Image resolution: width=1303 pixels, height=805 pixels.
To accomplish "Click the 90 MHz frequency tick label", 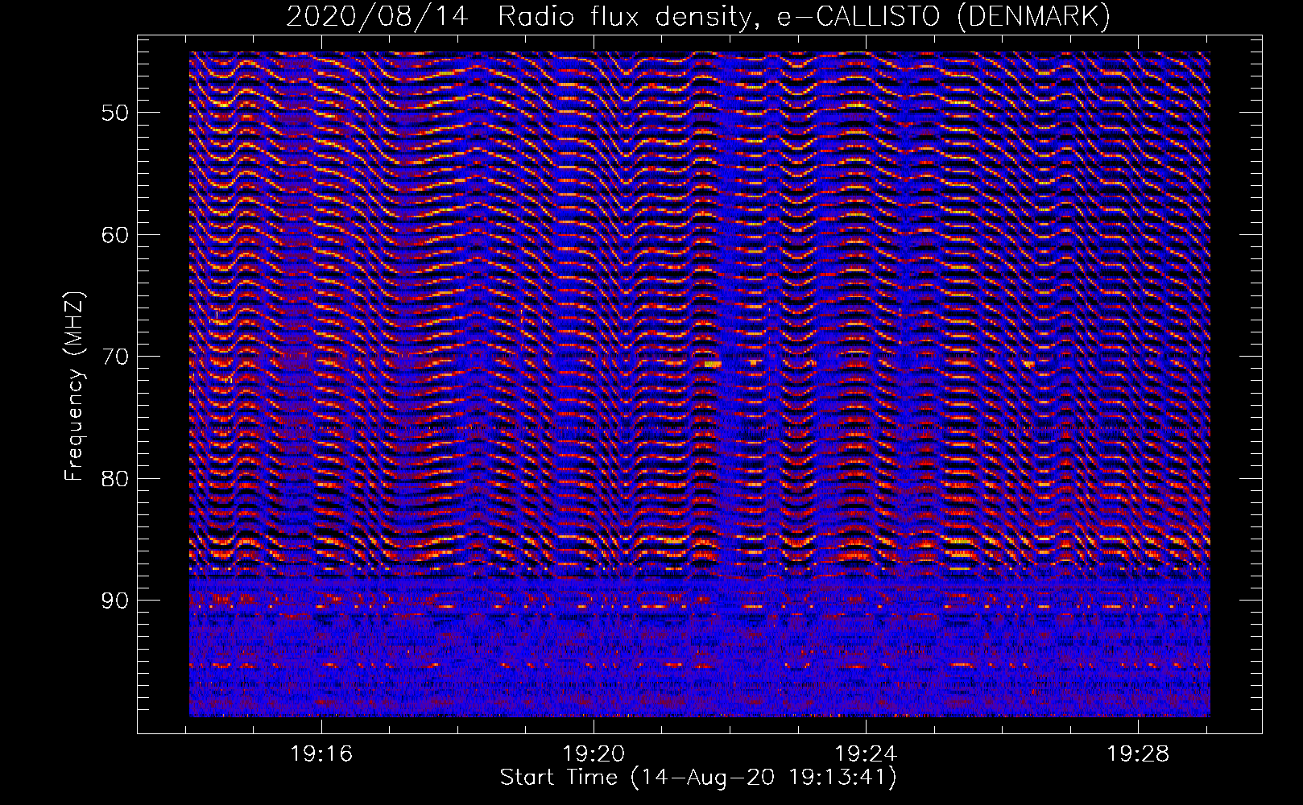I will coord(114,601).
